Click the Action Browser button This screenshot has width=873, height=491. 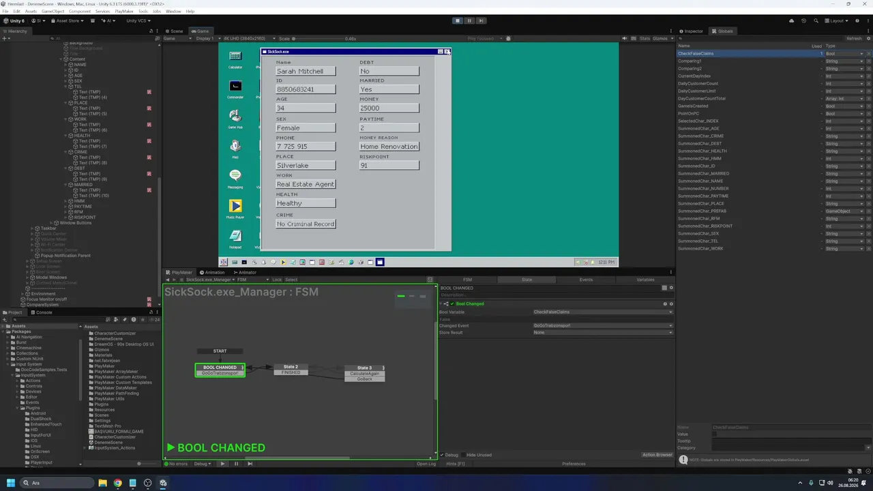coord(657,455)
